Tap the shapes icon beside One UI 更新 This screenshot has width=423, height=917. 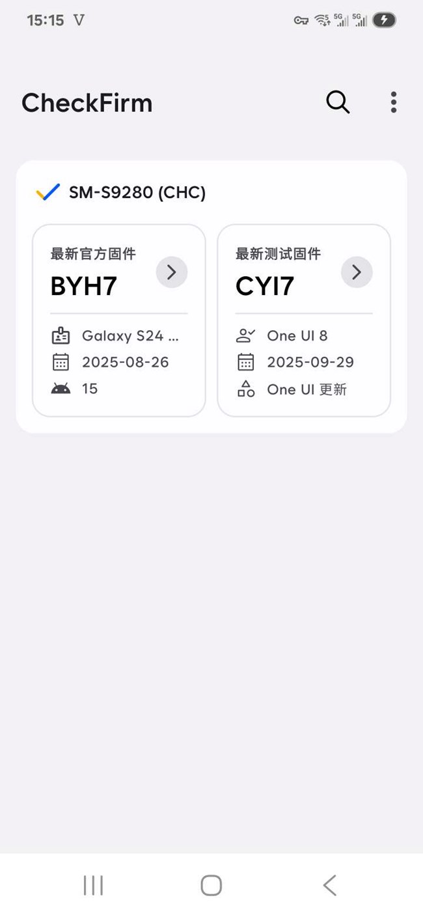coord(245,389)
